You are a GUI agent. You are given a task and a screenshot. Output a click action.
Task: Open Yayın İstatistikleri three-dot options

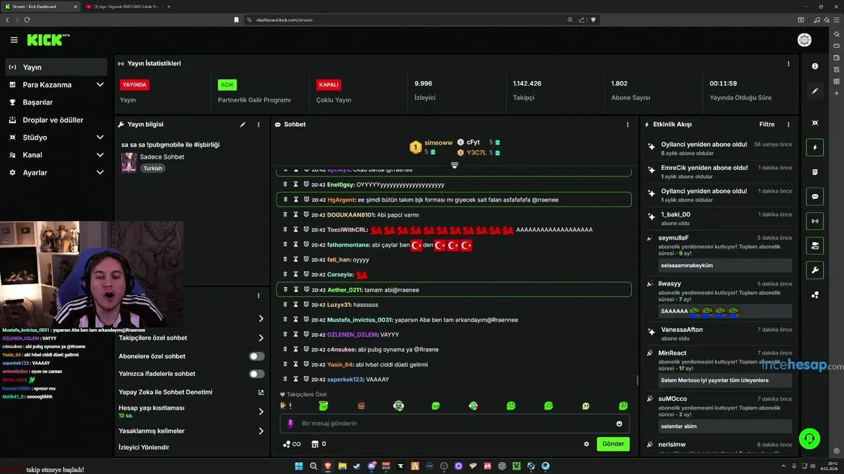788,64
